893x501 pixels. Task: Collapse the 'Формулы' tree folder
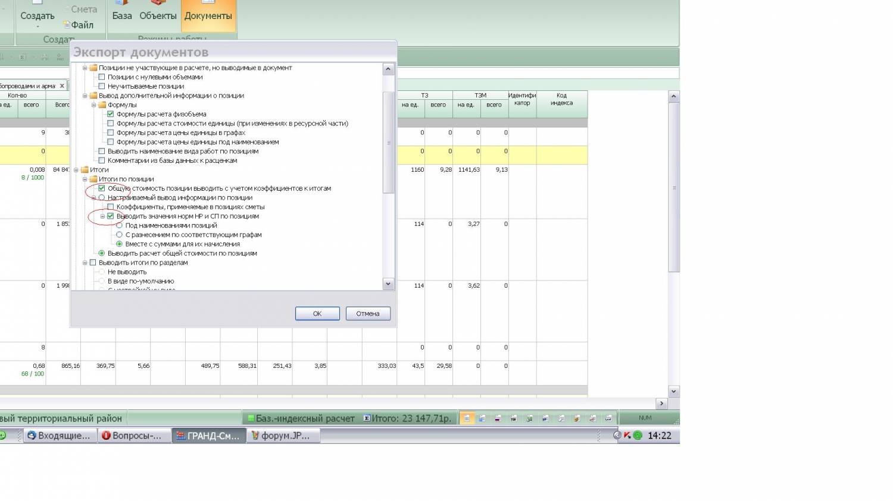tap(94, 105)
